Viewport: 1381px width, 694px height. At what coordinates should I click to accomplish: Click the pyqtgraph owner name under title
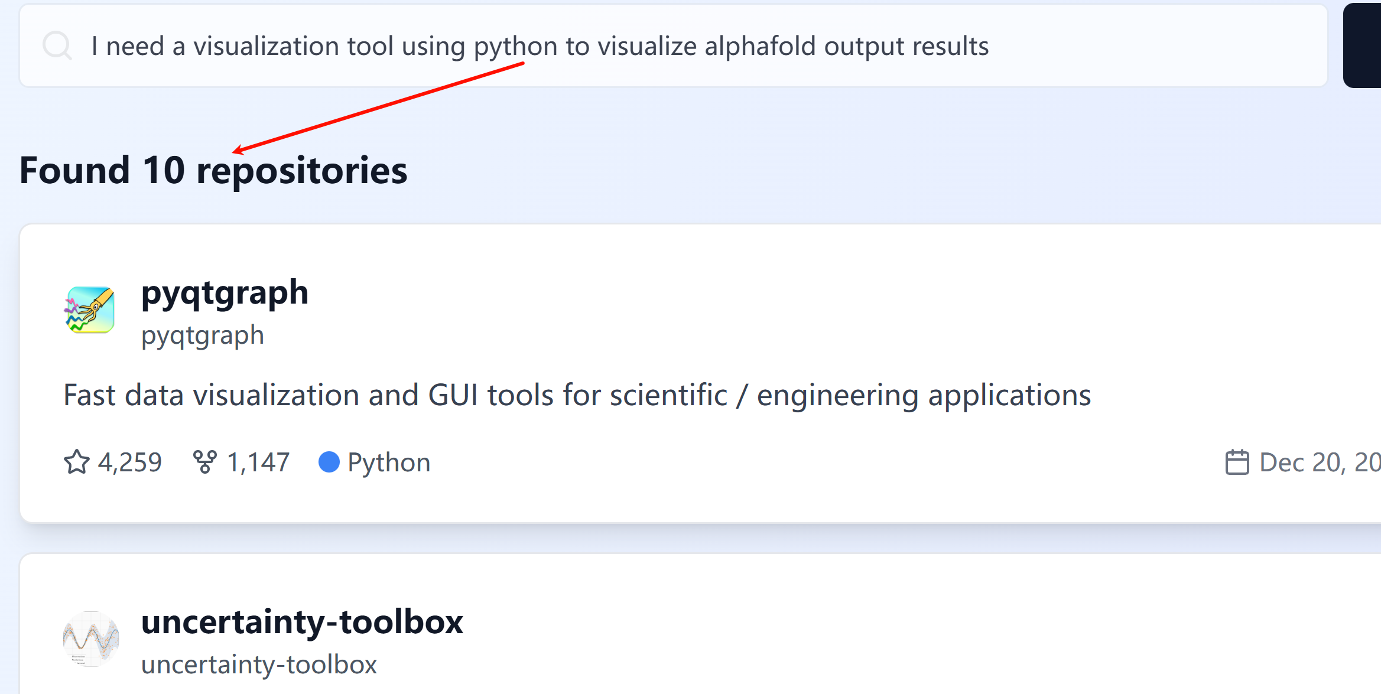tap(202, 335)
